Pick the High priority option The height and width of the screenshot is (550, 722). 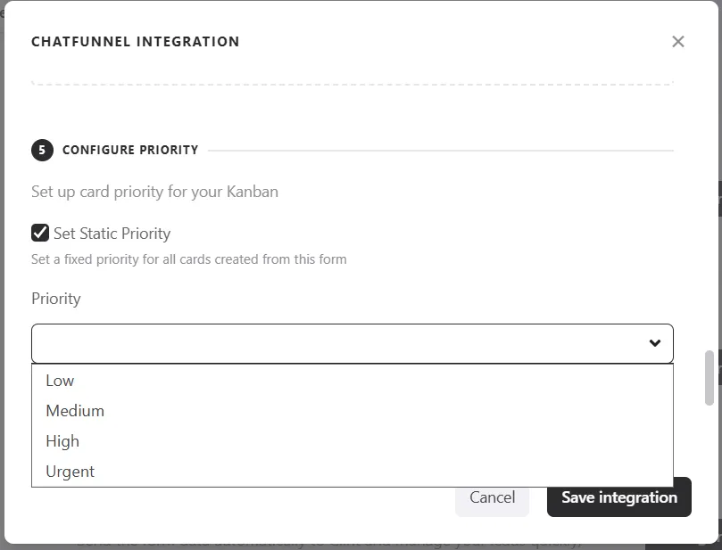click(353, 441)
